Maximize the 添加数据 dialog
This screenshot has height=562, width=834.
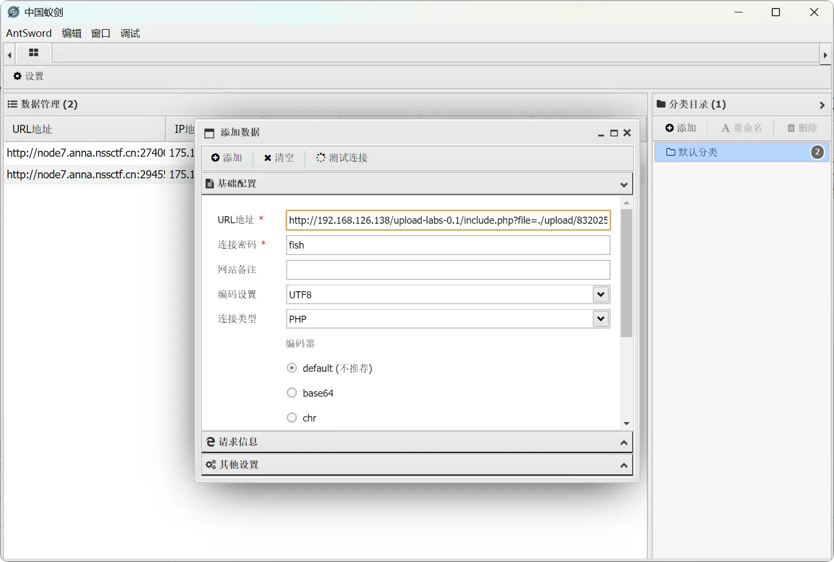click(614, 133)
